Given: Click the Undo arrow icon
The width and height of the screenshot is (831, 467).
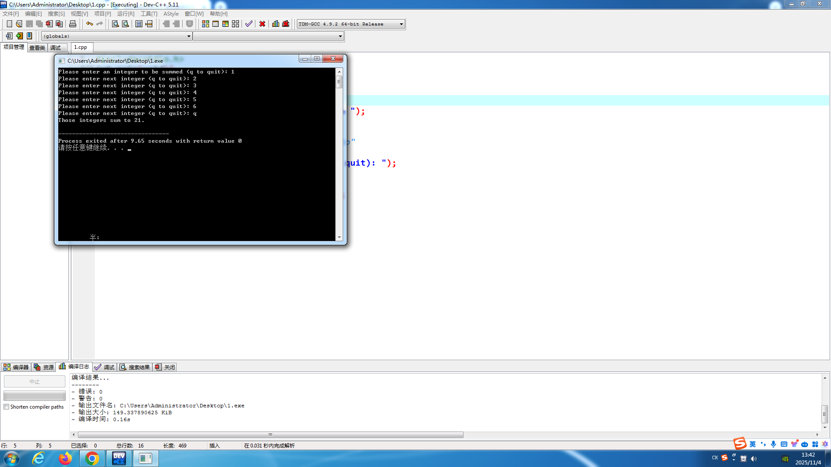Looking at the screenshot, I should [89, 24].
